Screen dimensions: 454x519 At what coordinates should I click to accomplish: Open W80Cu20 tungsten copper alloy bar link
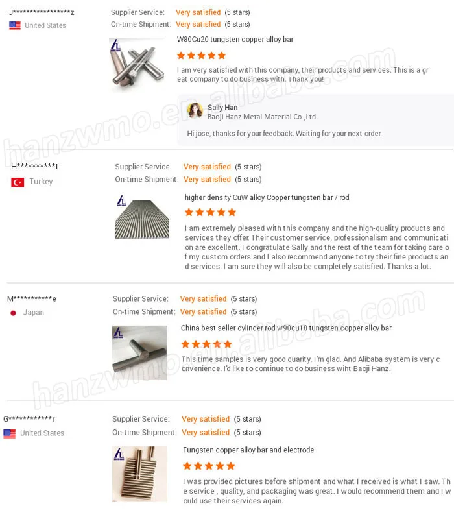click(235, 40)
